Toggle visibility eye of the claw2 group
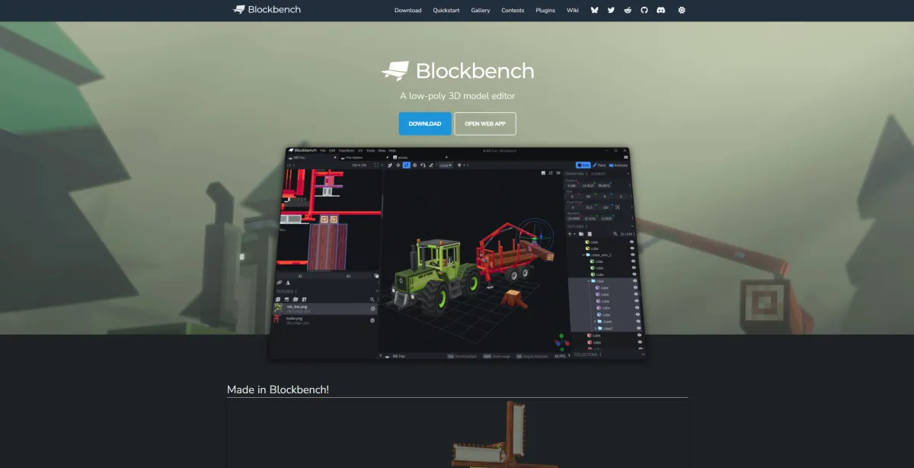914x468 pixels. tap(639, 328)
